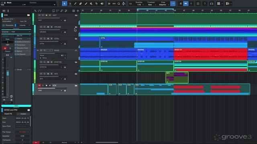Screen dimensions: 257x144
Task: Select the Arrow tool
Action: coord(65,4)
